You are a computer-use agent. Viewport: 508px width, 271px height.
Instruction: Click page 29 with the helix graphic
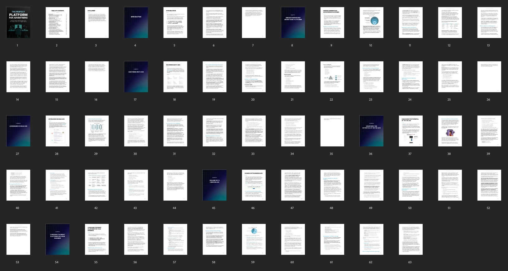pyautogui.click(x=97, y=131)
